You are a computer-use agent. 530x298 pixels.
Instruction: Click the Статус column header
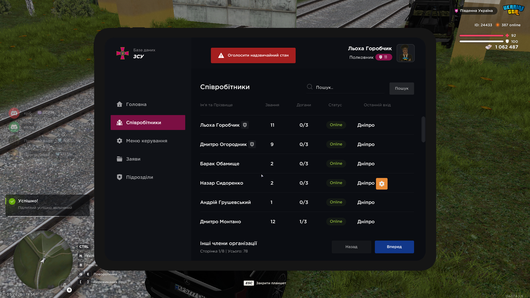click(x=335, y=105)
